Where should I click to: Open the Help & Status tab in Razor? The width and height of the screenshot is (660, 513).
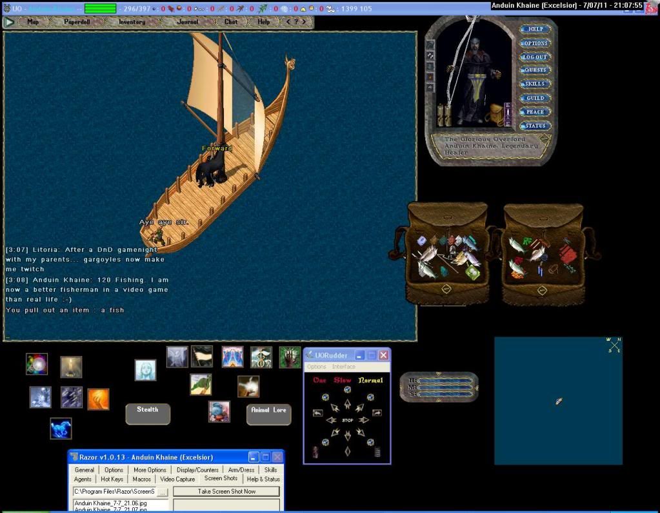(x=263, y=479)
